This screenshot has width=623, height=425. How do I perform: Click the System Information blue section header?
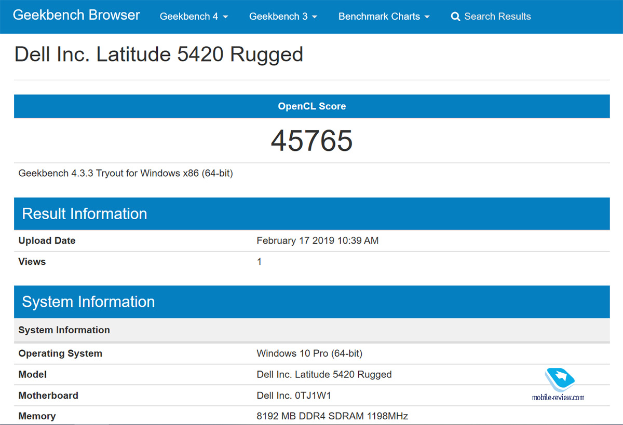pyautogui.click(x=311, y=302)
